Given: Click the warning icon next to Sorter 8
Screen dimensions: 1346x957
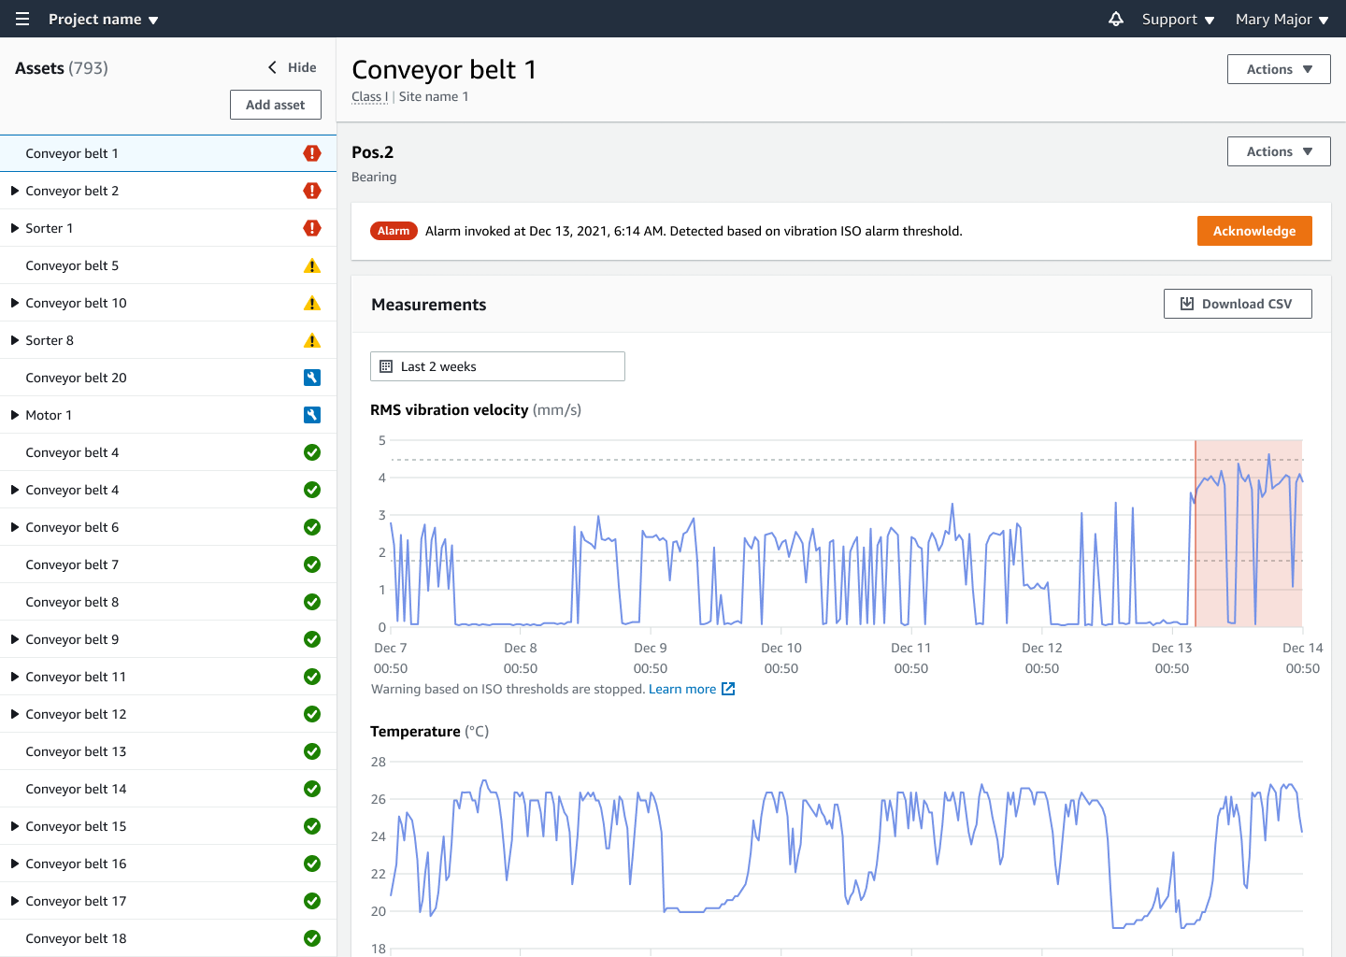Looking at the screenshot, I should click(312, 339).
